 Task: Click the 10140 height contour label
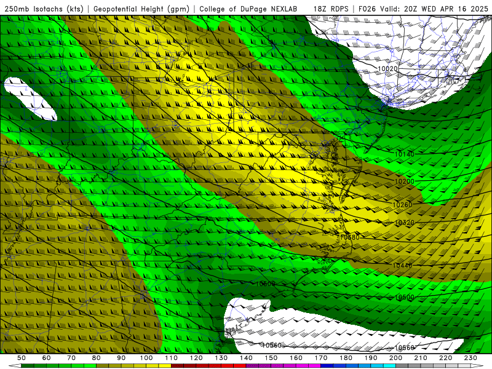coord(404,154)
